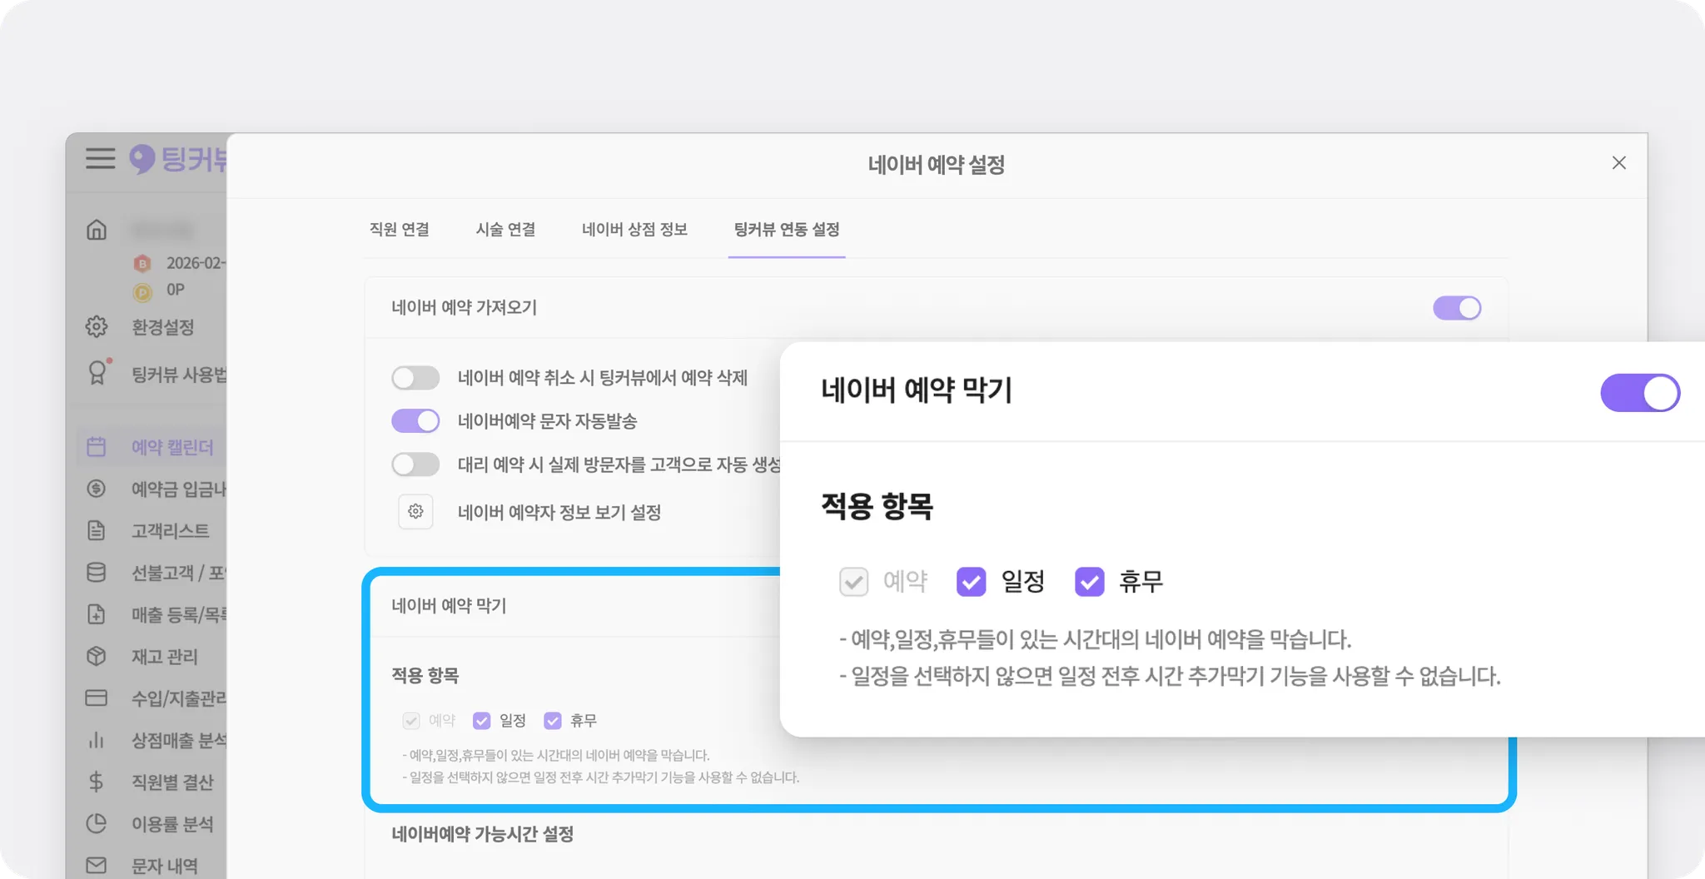1705x879 pixels.
Task: Uncheck the enlarged 휴무 checkbox in the callout
Action: pyautogui.click(x=1089, y=582)
